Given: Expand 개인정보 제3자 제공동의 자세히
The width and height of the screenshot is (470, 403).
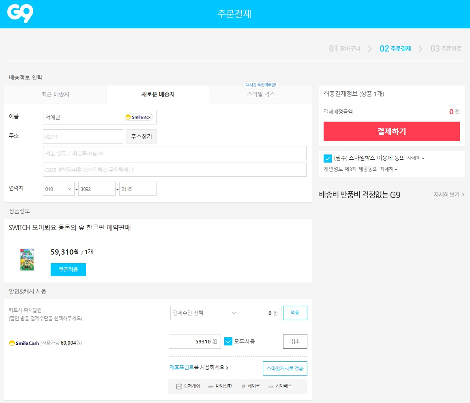Looking at the screenshot, I should pos(388,169).
